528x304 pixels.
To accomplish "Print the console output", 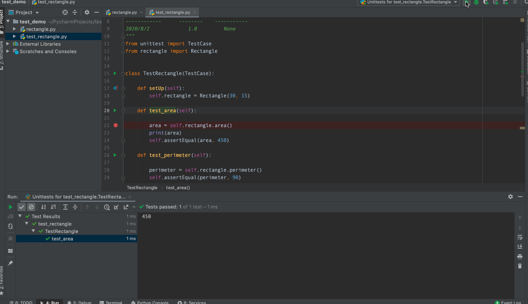I will click(520, 256).
